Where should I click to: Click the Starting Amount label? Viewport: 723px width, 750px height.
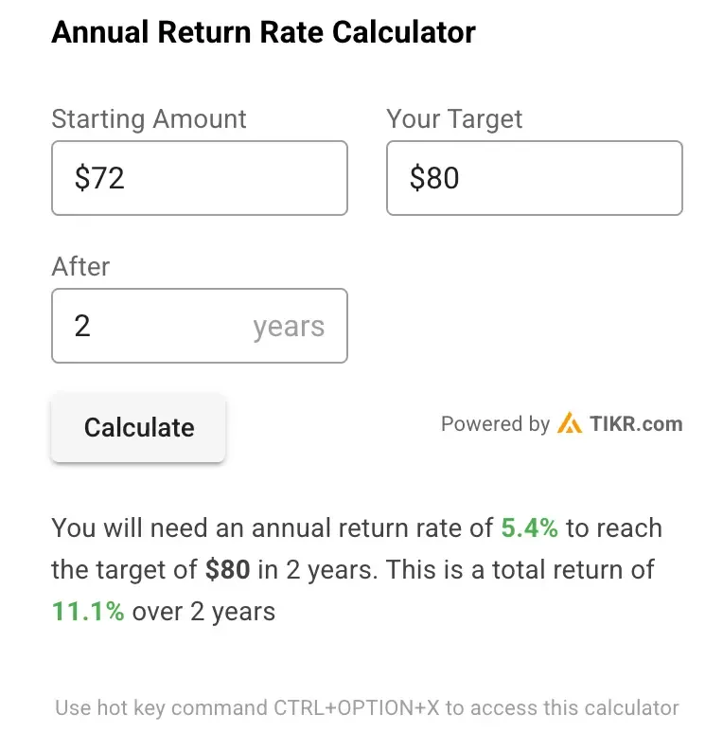pos(149,118)
